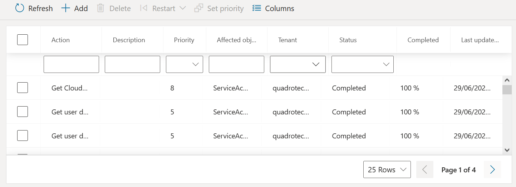Click the Action filter text box
This screenshot has height=187, width=516.
[x=71, y=64]
